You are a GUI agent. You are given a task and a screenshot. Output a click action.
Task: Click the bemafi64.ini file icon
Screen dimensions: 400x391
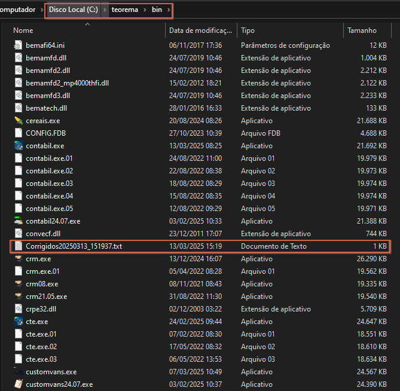coord(18,45)
